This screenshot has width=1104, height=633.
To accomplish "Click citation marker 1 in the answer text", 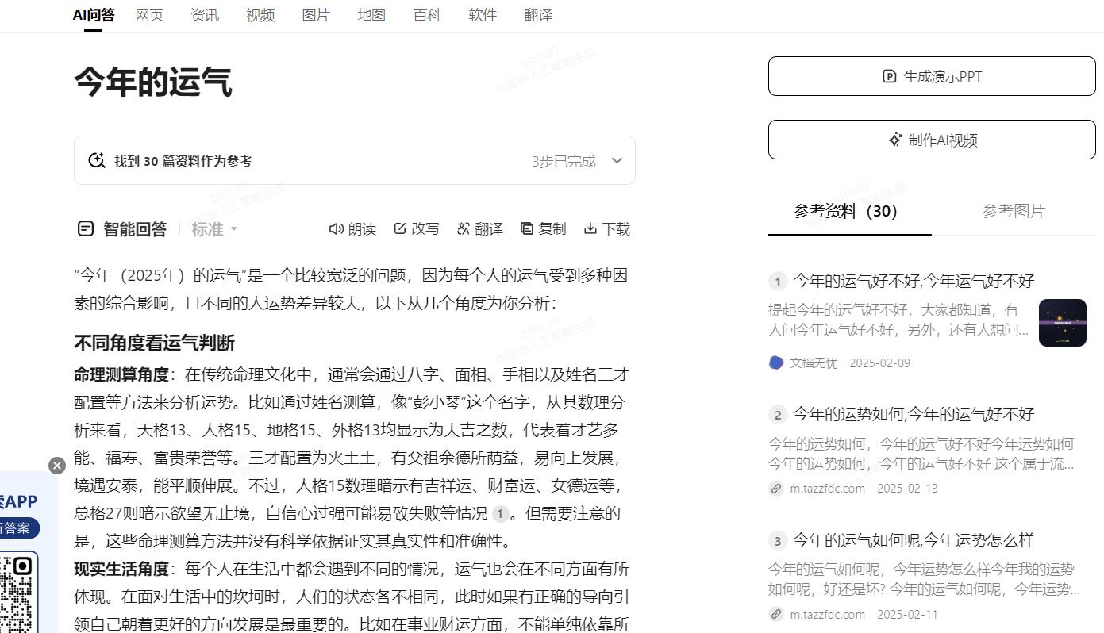I will click(x=499, y=514).
